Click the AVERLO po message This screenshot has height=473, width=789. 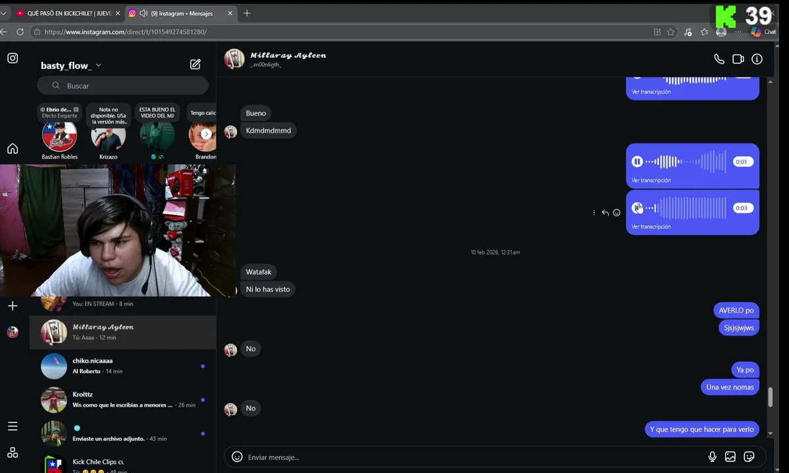click(736, 310)
